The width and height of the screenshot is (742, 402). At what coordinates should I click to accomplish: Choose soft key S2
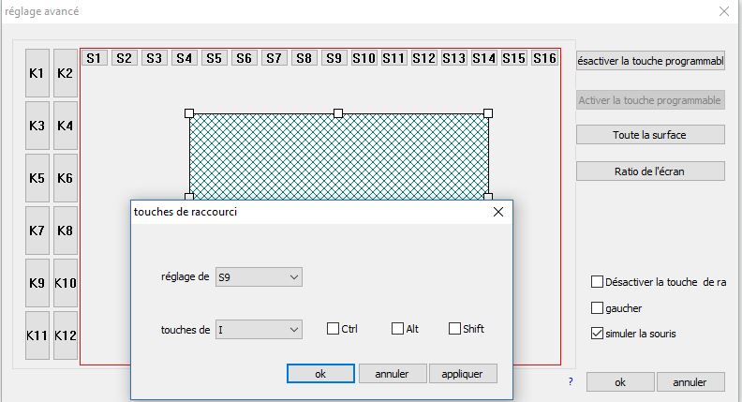124,58
